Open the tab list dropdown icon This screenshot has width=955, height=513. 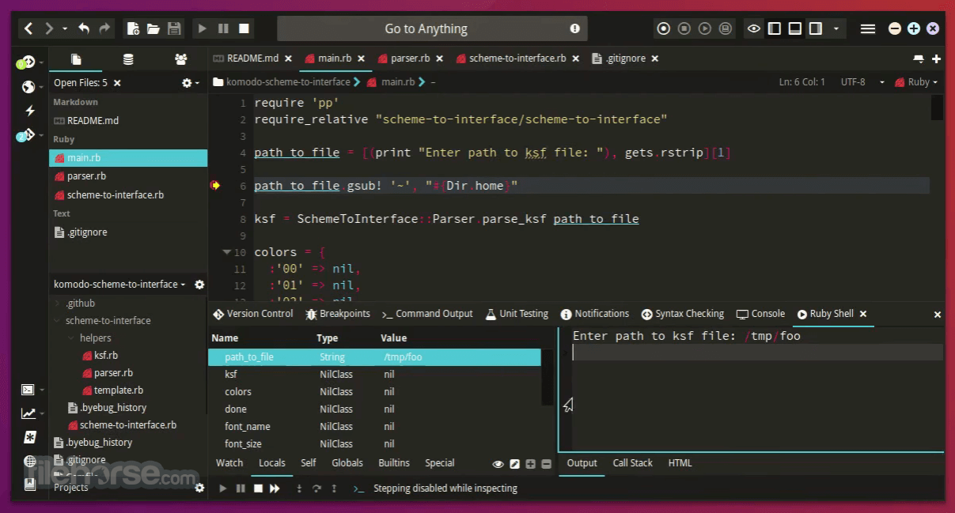[x=919, y=59]
